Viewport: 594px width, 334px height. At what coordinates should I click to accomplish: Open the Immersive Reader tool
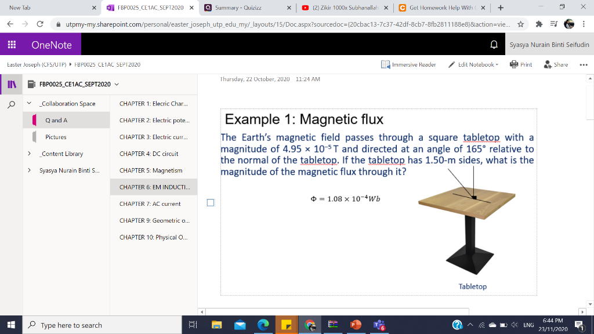click(x=408, y=64)
